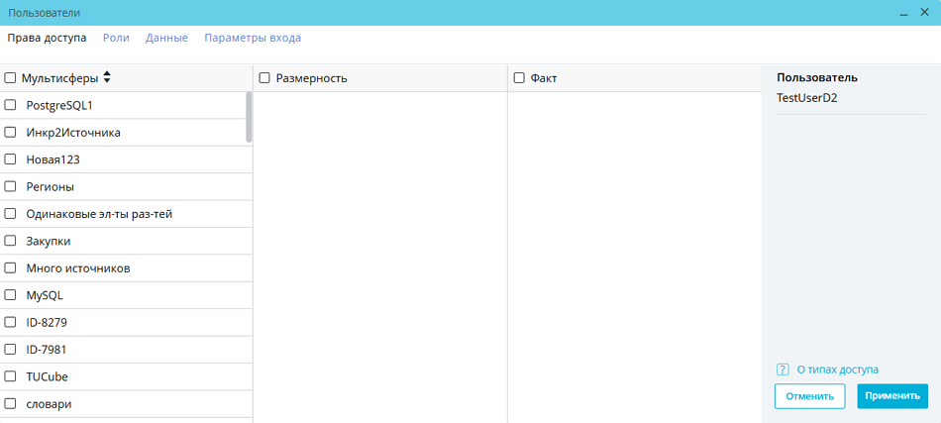Image resolution: width=941 pixels, height=423 pixels.
Task: Check the Размерность header checkbox
Action: (x=264, y=78)
